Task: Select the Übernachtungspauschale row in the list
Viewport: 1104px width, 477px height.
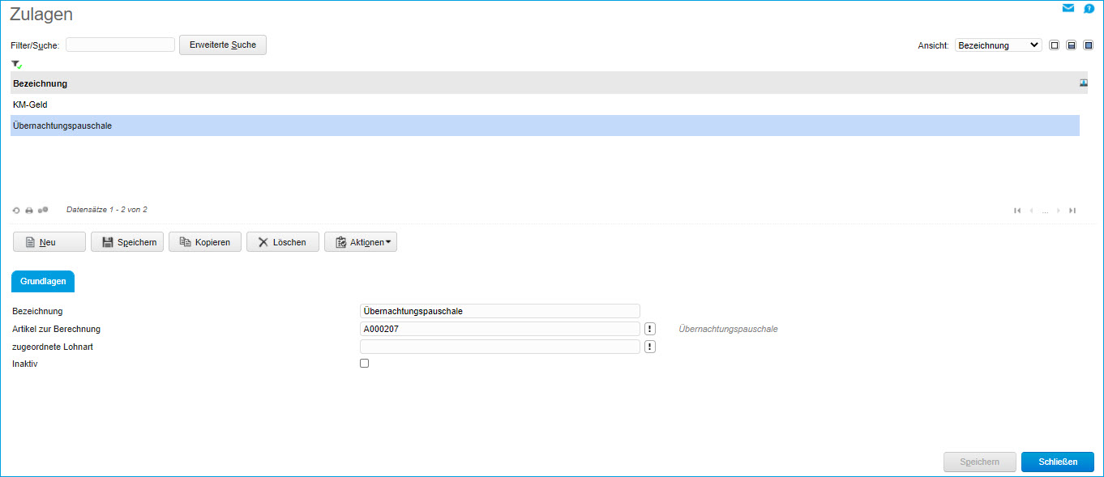Action: (x=545, y=126)
